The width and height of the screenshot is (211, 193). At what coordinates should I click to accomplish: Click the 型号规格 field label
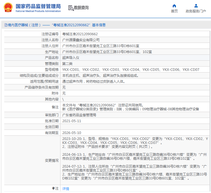coord(52,70)
